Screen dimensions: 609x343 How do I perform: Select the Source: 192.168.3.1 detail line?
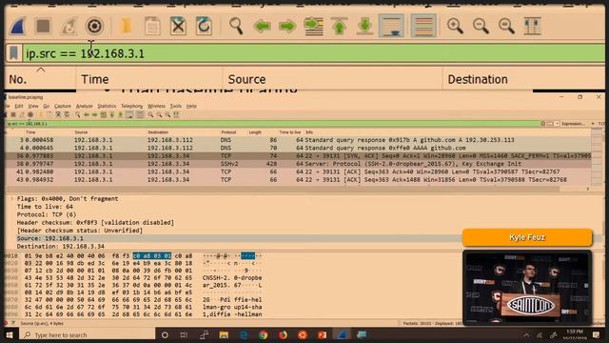[49, 238]
